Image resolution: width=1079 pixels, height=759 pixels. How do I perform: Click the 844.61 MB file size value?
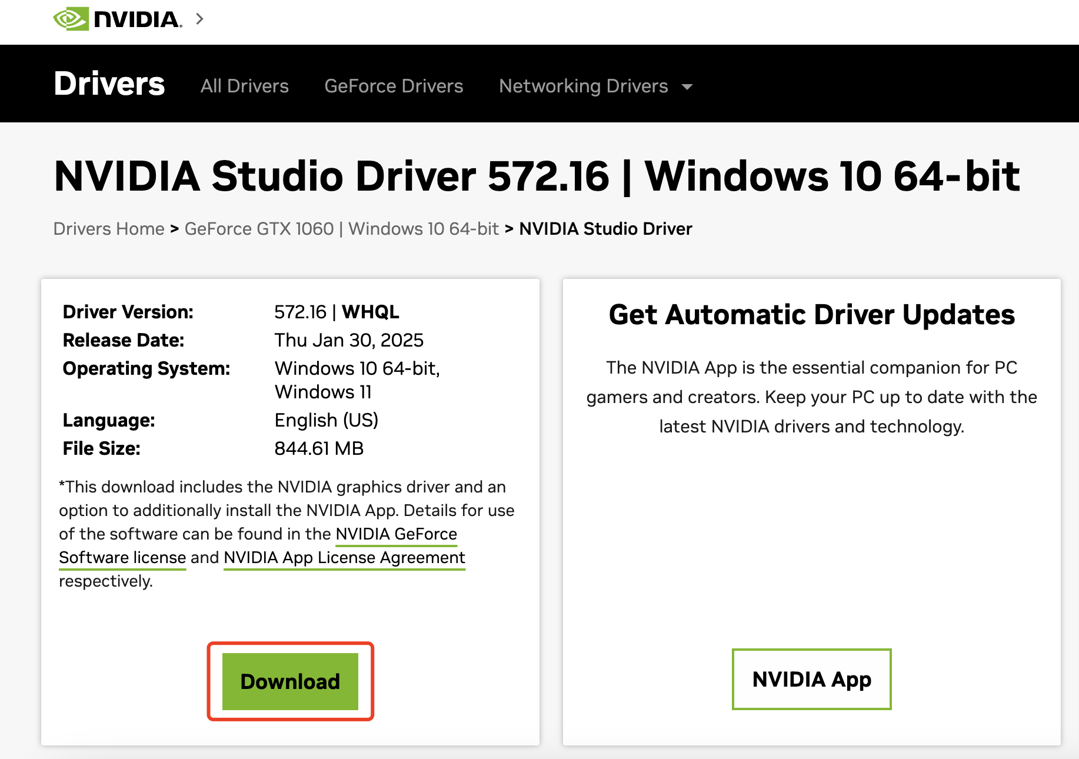click(319, 448)
